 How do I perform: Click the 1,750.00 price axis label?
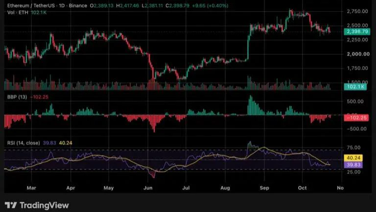point(357,68)
